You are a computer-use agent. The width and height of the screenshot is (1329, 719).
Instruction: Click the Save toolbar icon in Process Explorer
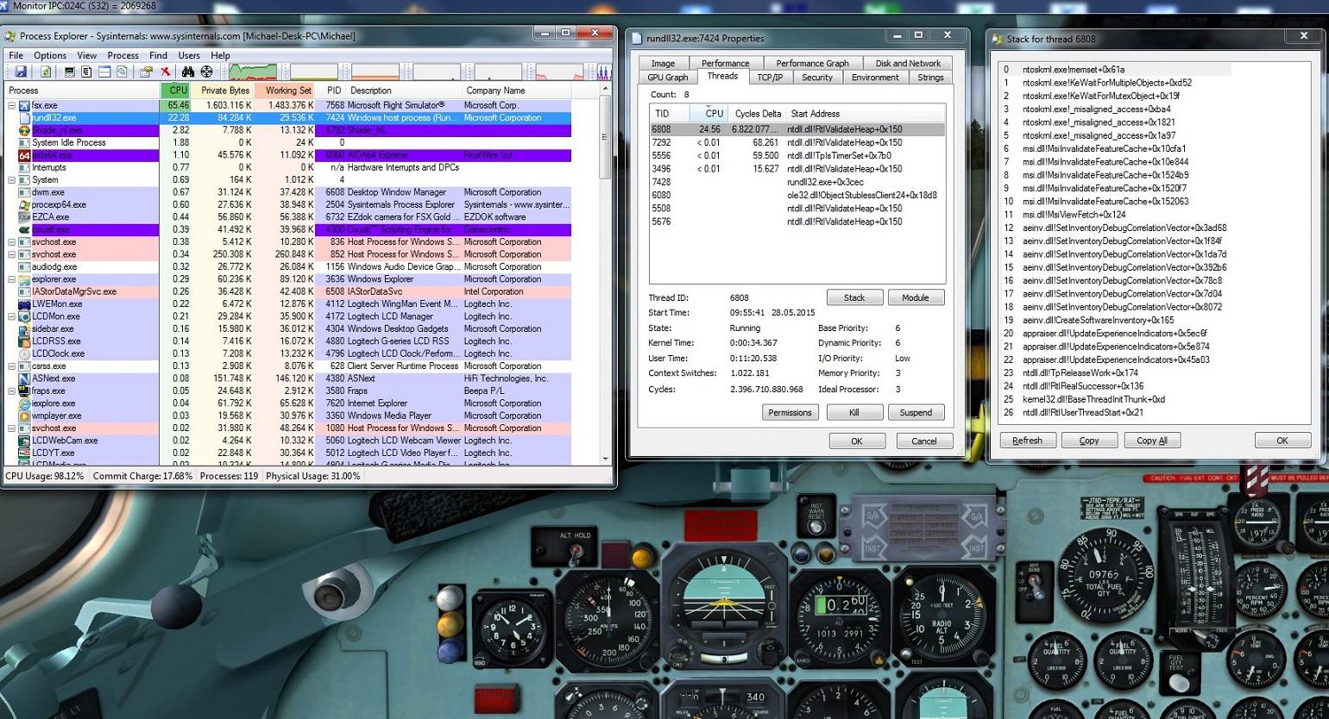click(21, 72)
